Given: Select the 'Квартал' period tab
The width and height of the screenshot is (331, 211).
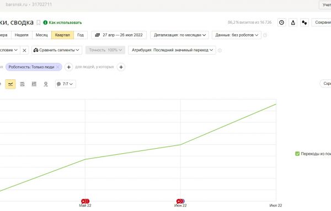Looking at the screenshot, I should [x=62, y=35].
